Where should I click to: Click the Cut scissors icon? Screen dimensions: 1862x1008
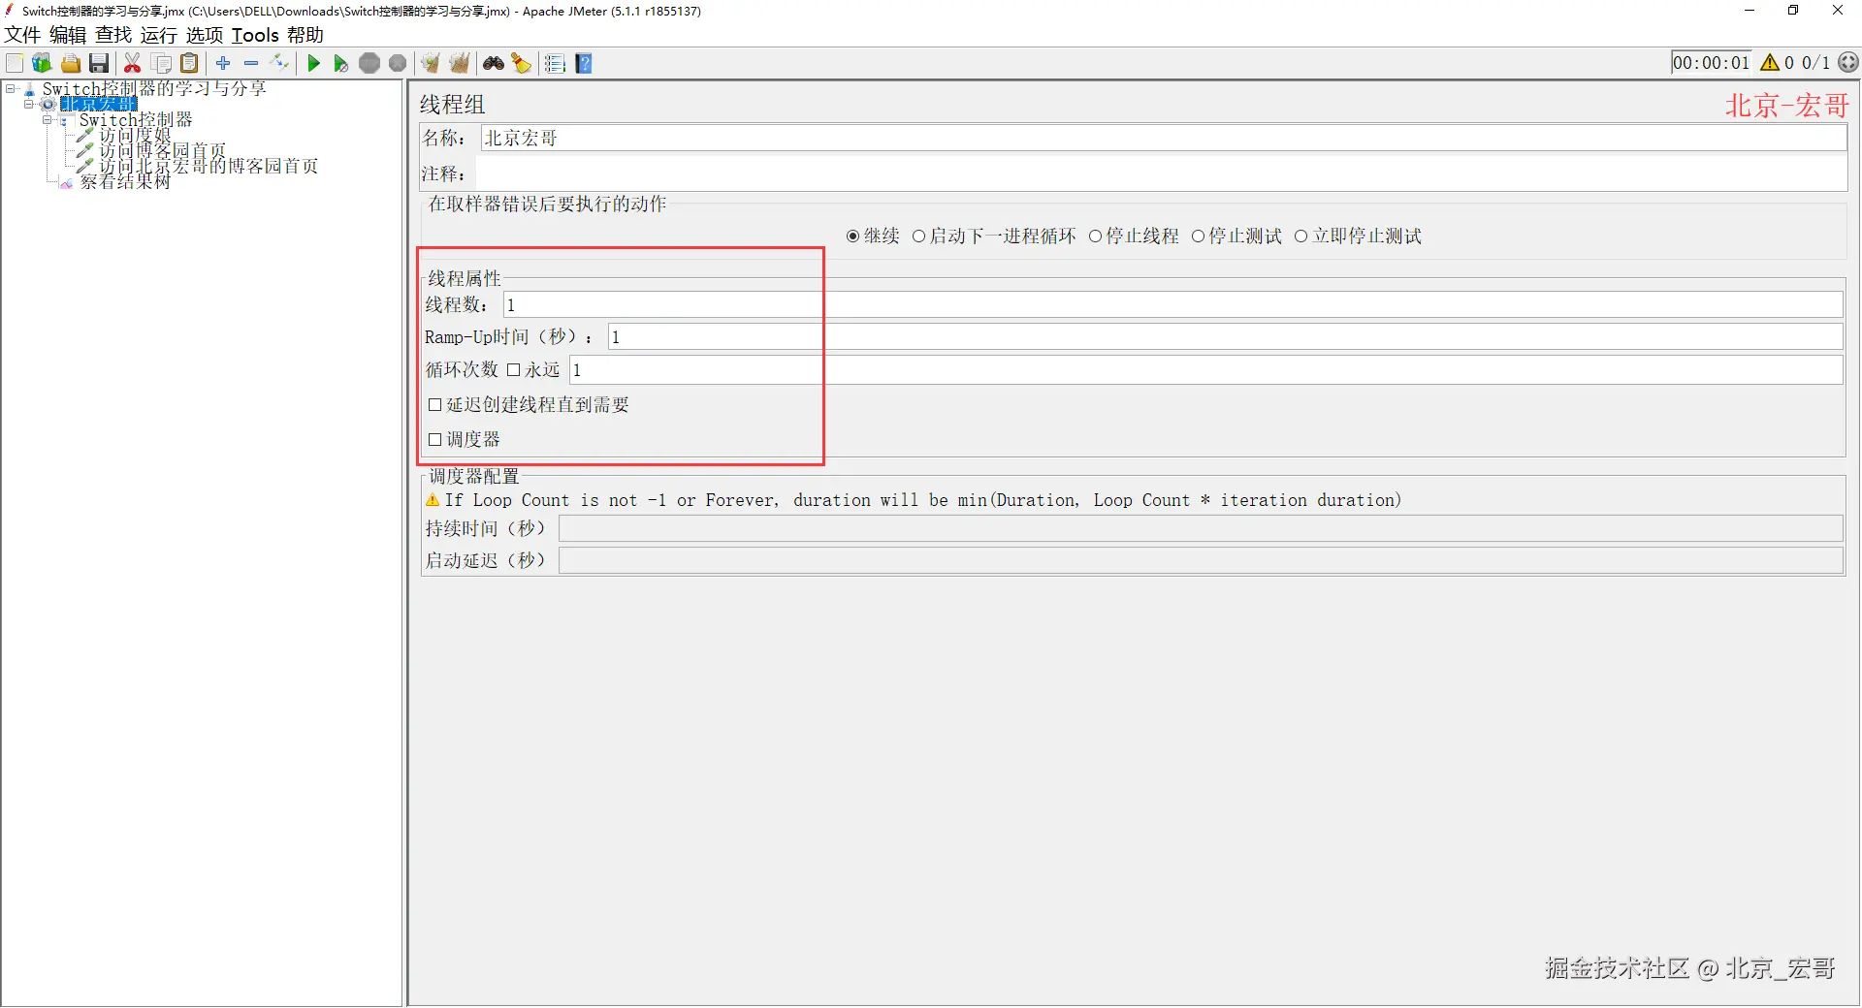click(133, 63)
